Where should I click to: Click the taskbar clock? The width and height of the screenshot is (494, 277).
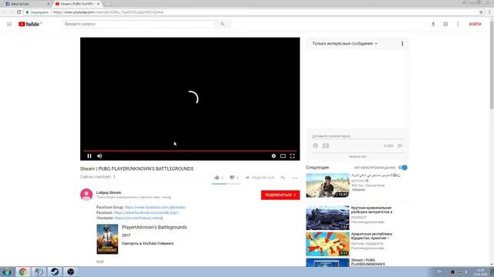point(480,272)
